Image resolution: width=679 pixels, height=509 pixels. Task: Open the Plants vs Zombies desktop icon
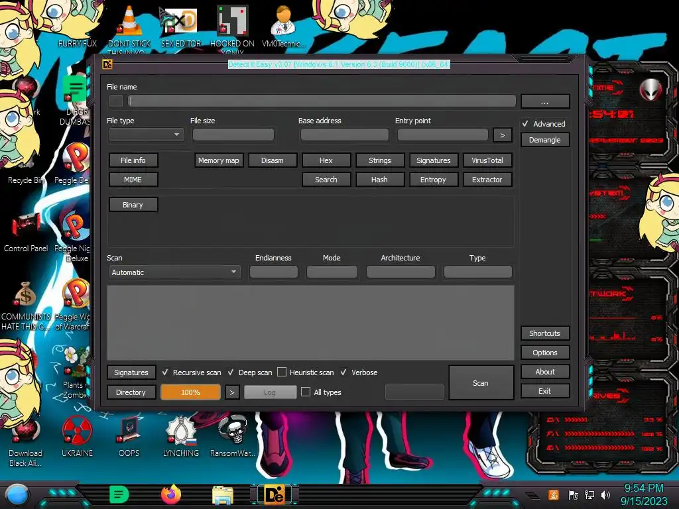[x=74, y=372]
